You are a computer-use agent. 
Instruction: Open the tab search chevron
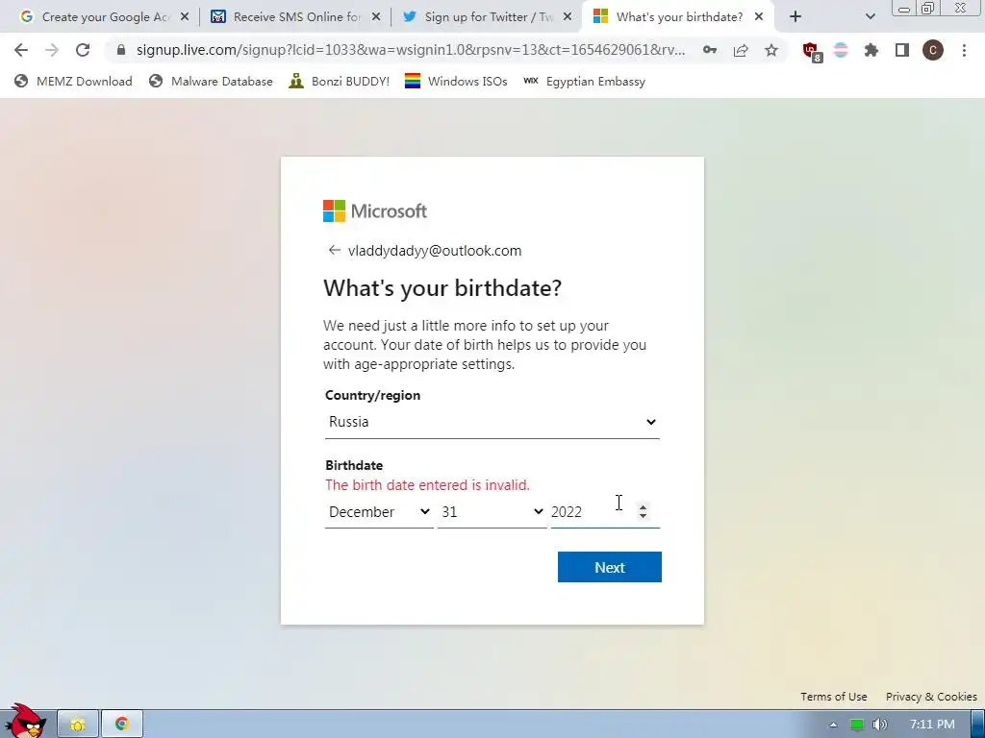click(x=870, y=17)
